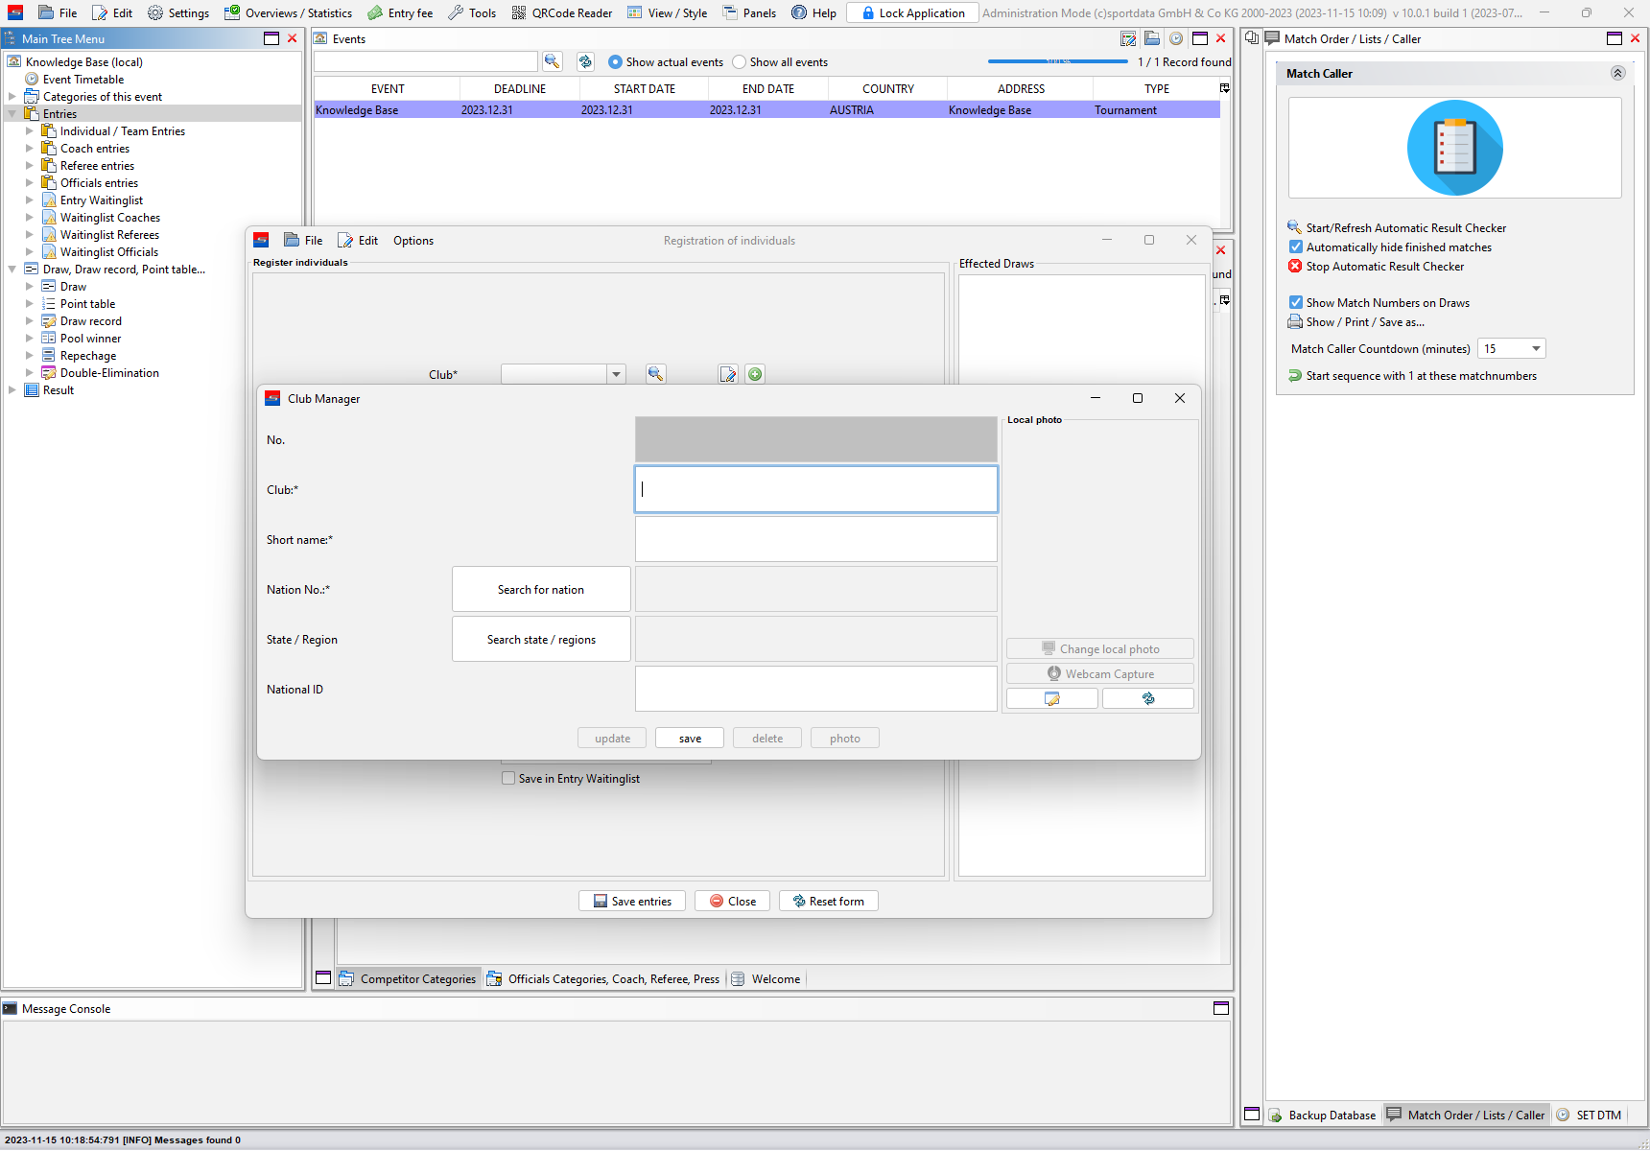Viewport: 1650px width, 1151px height.
Task: Open the Tools menu
Action: pyautogui.click(x=472, y=12)
